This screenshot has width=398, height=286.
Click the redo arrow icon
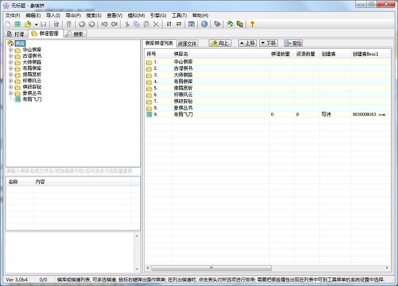pos(114,24)
